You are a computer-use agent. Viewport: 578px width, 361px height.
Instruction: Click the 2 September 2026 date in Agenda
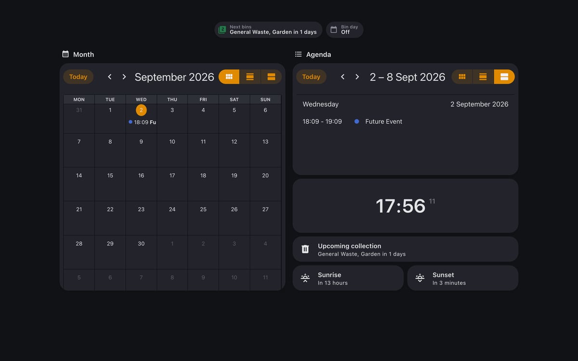click(x=479, y=104)
